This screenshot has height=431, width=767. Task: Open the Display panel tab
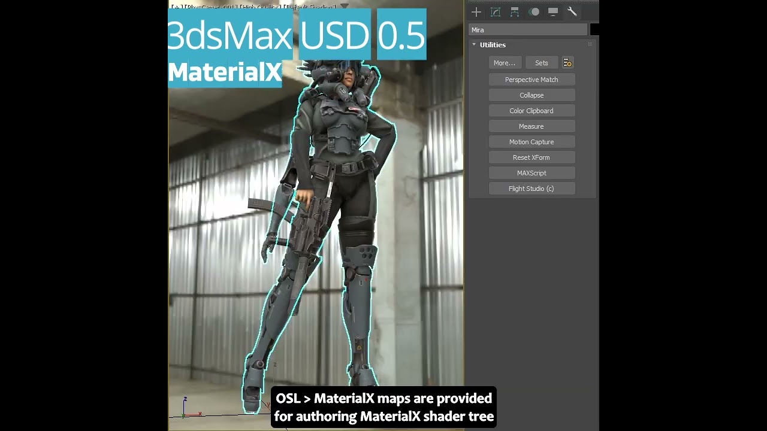(x=553, y=12)
